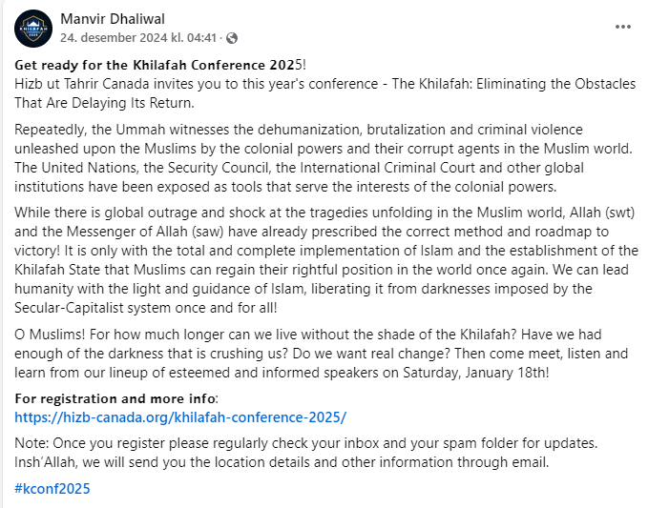This screenshot has height=508, width=648.
Task: Click the globe public audience icon
Action: tap(233, 38)
